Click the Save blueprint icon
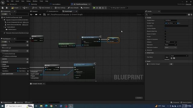This screenshot has width=193, height=108. pos(3,8)
